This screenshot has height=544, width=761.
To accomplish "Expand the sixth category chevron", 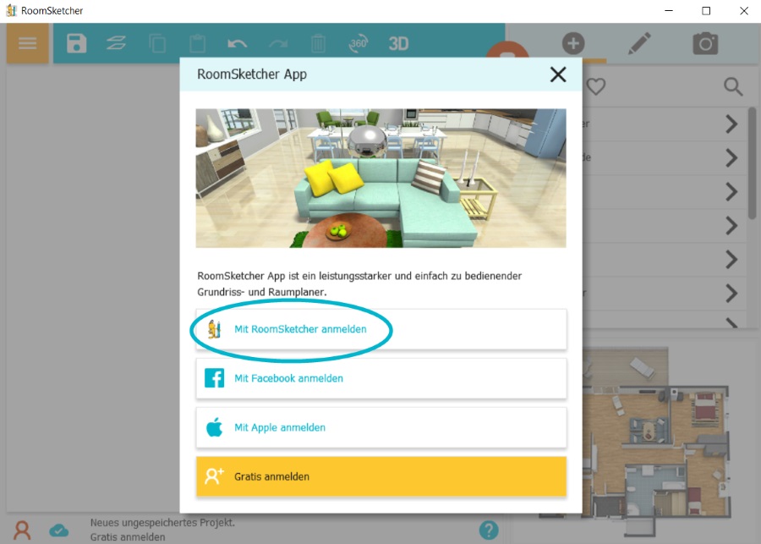I will pyautogui.click(x=731, y=294).
